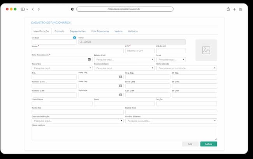Switch to the Identificação tab
This screenshot has height=159, width=253.
coord(41,31)
